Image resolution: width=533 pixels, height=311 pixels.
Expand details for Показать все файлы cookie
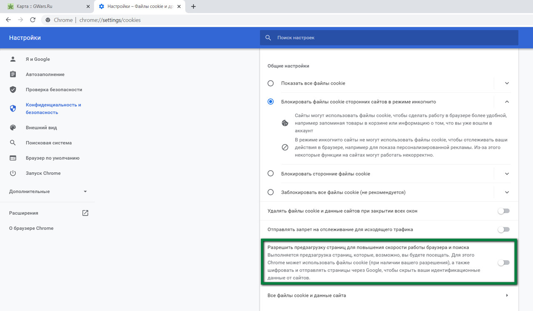click(507, 83)
